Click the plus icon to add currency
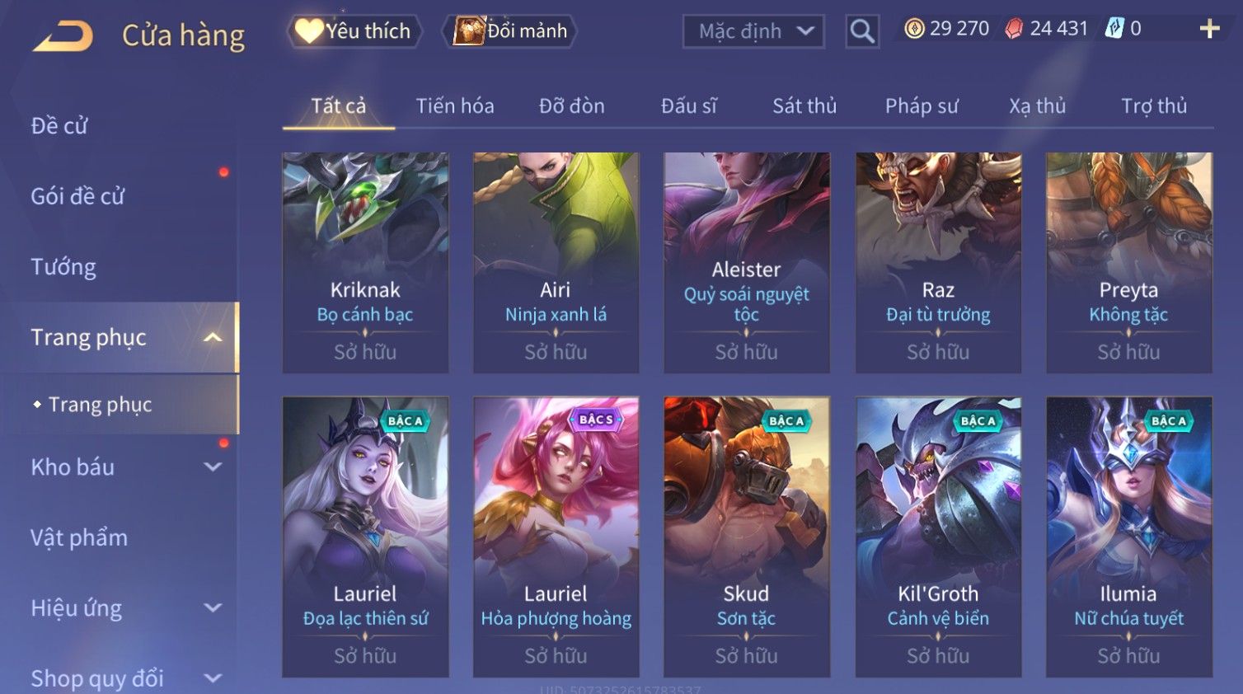 point(1209,29)
